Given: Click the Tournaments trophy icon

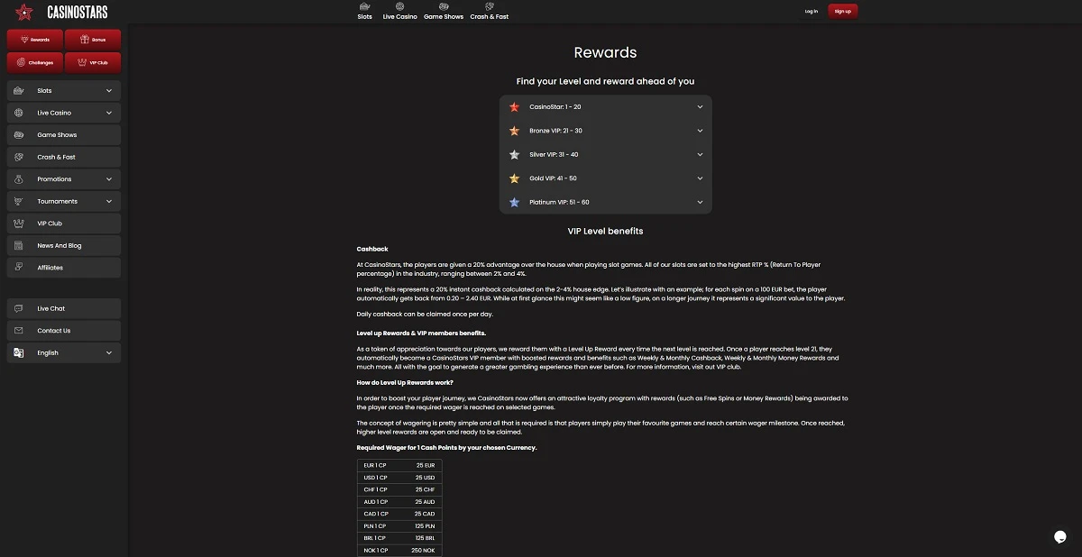Looking at the screenshot, I should point(19,201).
